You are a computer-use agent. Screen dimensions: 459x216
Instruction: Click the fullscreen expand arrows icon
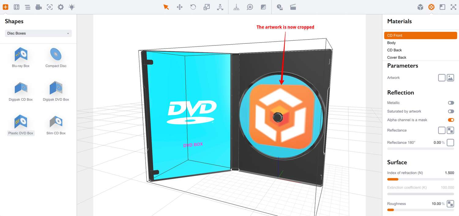click(453, 7)
